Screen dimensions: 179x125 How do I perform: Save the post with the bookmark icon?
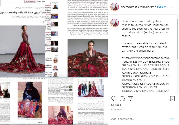[x=172, y=99]
